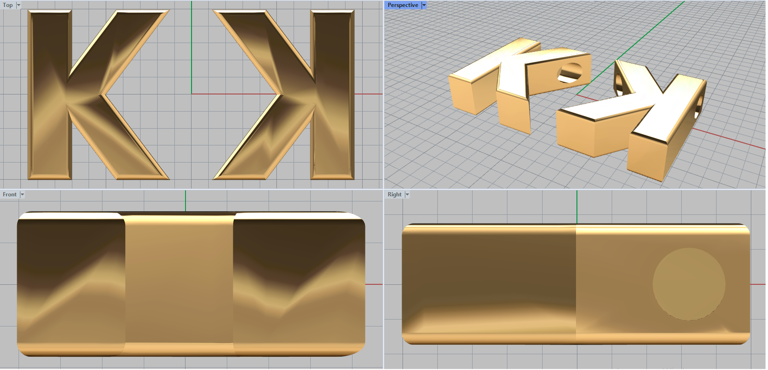This screenshot has height=370, width=768.
Task: Select the left K letter in Top view
Action: [50, 96]
